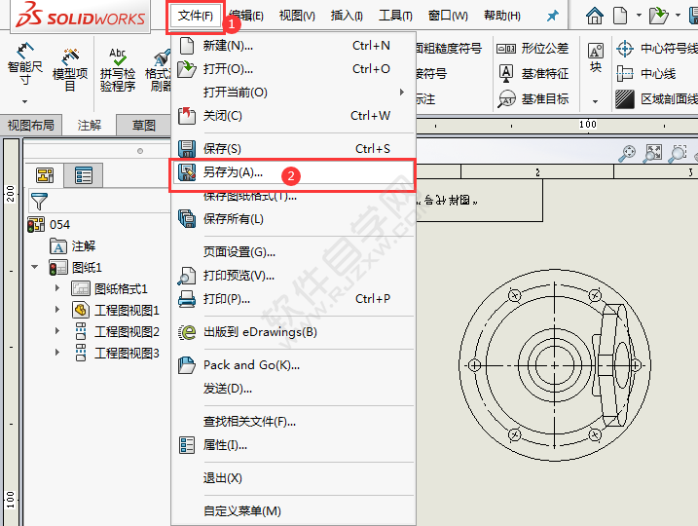The width and height of the screenshot is (698, 526).
Task: Click the 中心线 centerline tool
Action: coord(645,73)
